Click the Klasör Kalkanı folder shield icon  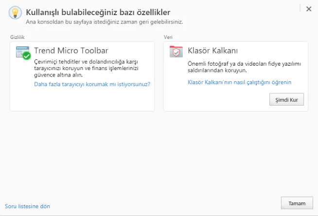(176, 52)
